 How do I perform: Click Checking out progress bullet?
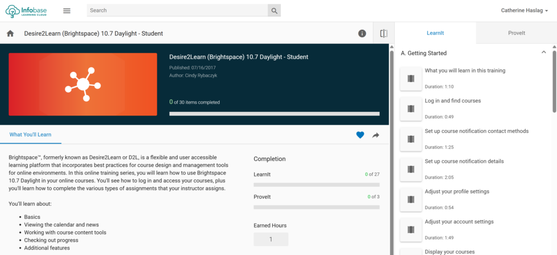[51, 240]
